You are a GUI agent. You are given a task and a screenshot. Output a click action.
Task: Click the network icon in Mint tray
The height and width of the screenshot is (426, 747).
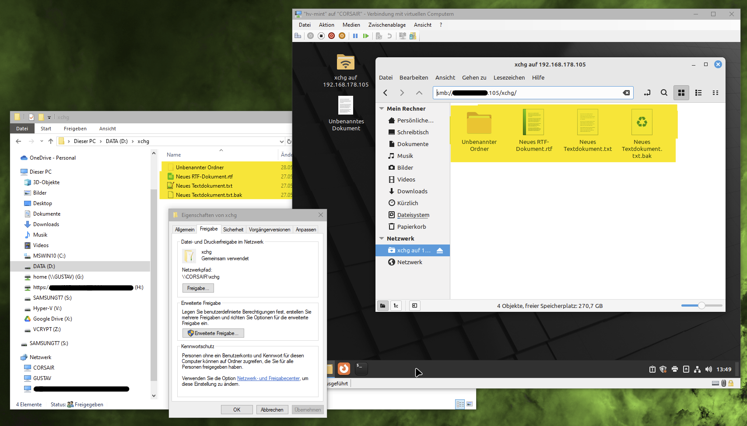click(698, 369)
